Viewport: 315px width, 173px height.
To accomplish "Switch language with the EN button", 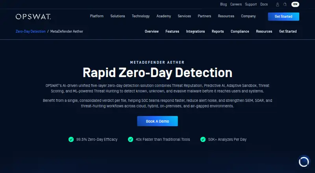I will [295, 4].
